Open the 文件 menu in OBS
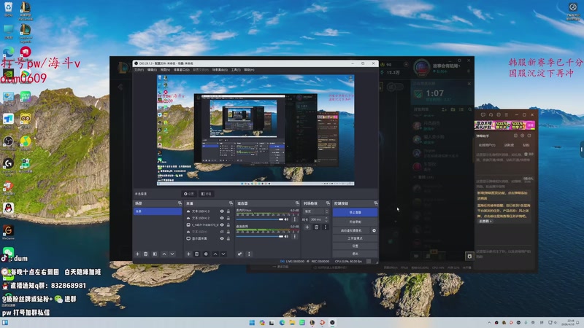 tap(139, 70)
